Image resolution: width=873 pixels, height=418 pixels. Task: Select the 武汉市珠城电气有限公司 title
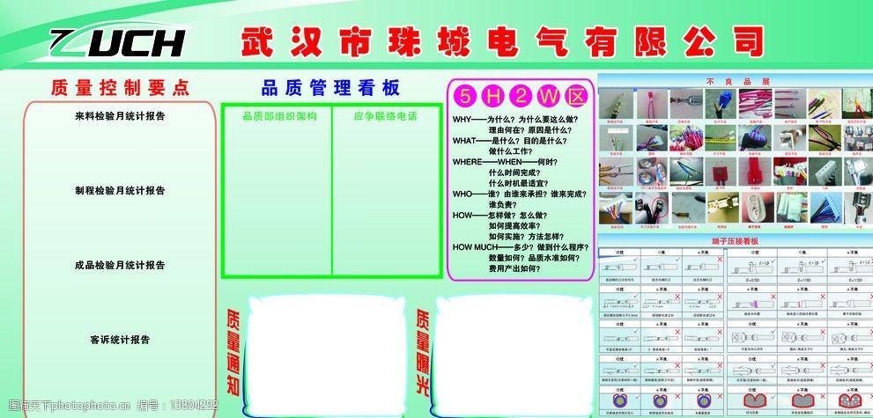coord(502,41)
